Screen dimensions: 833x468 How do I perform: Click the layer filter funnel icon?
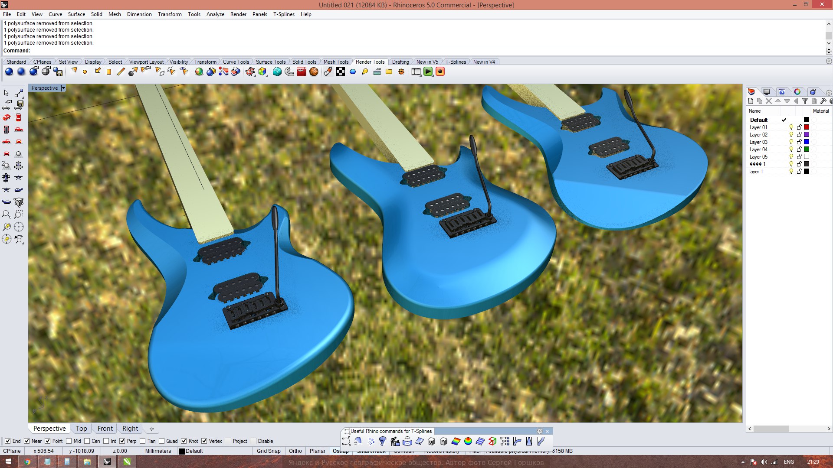(x=805, y=101)
